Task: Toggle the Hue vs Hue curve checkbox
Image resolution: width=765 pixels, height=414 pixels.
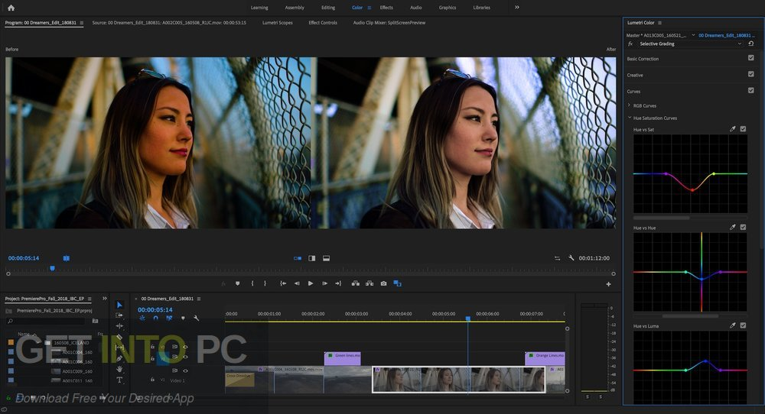Action: [743, 228]
